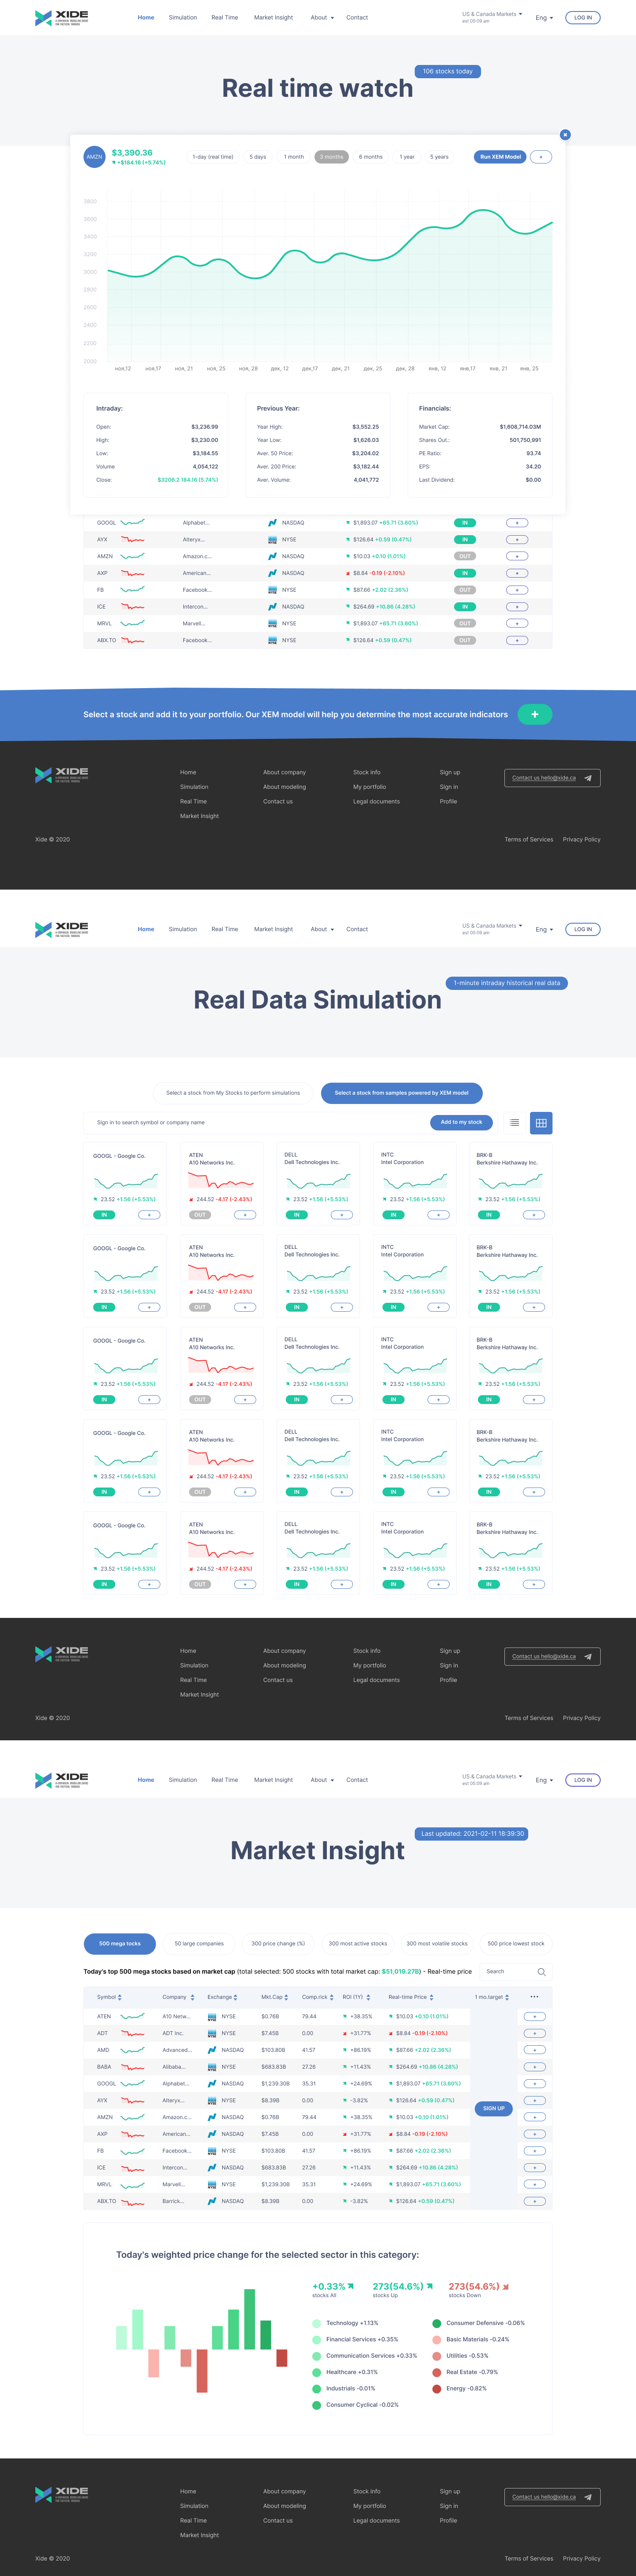
Task: Switch to the 50 large companies tab
Action: [x=199, y=1943]
